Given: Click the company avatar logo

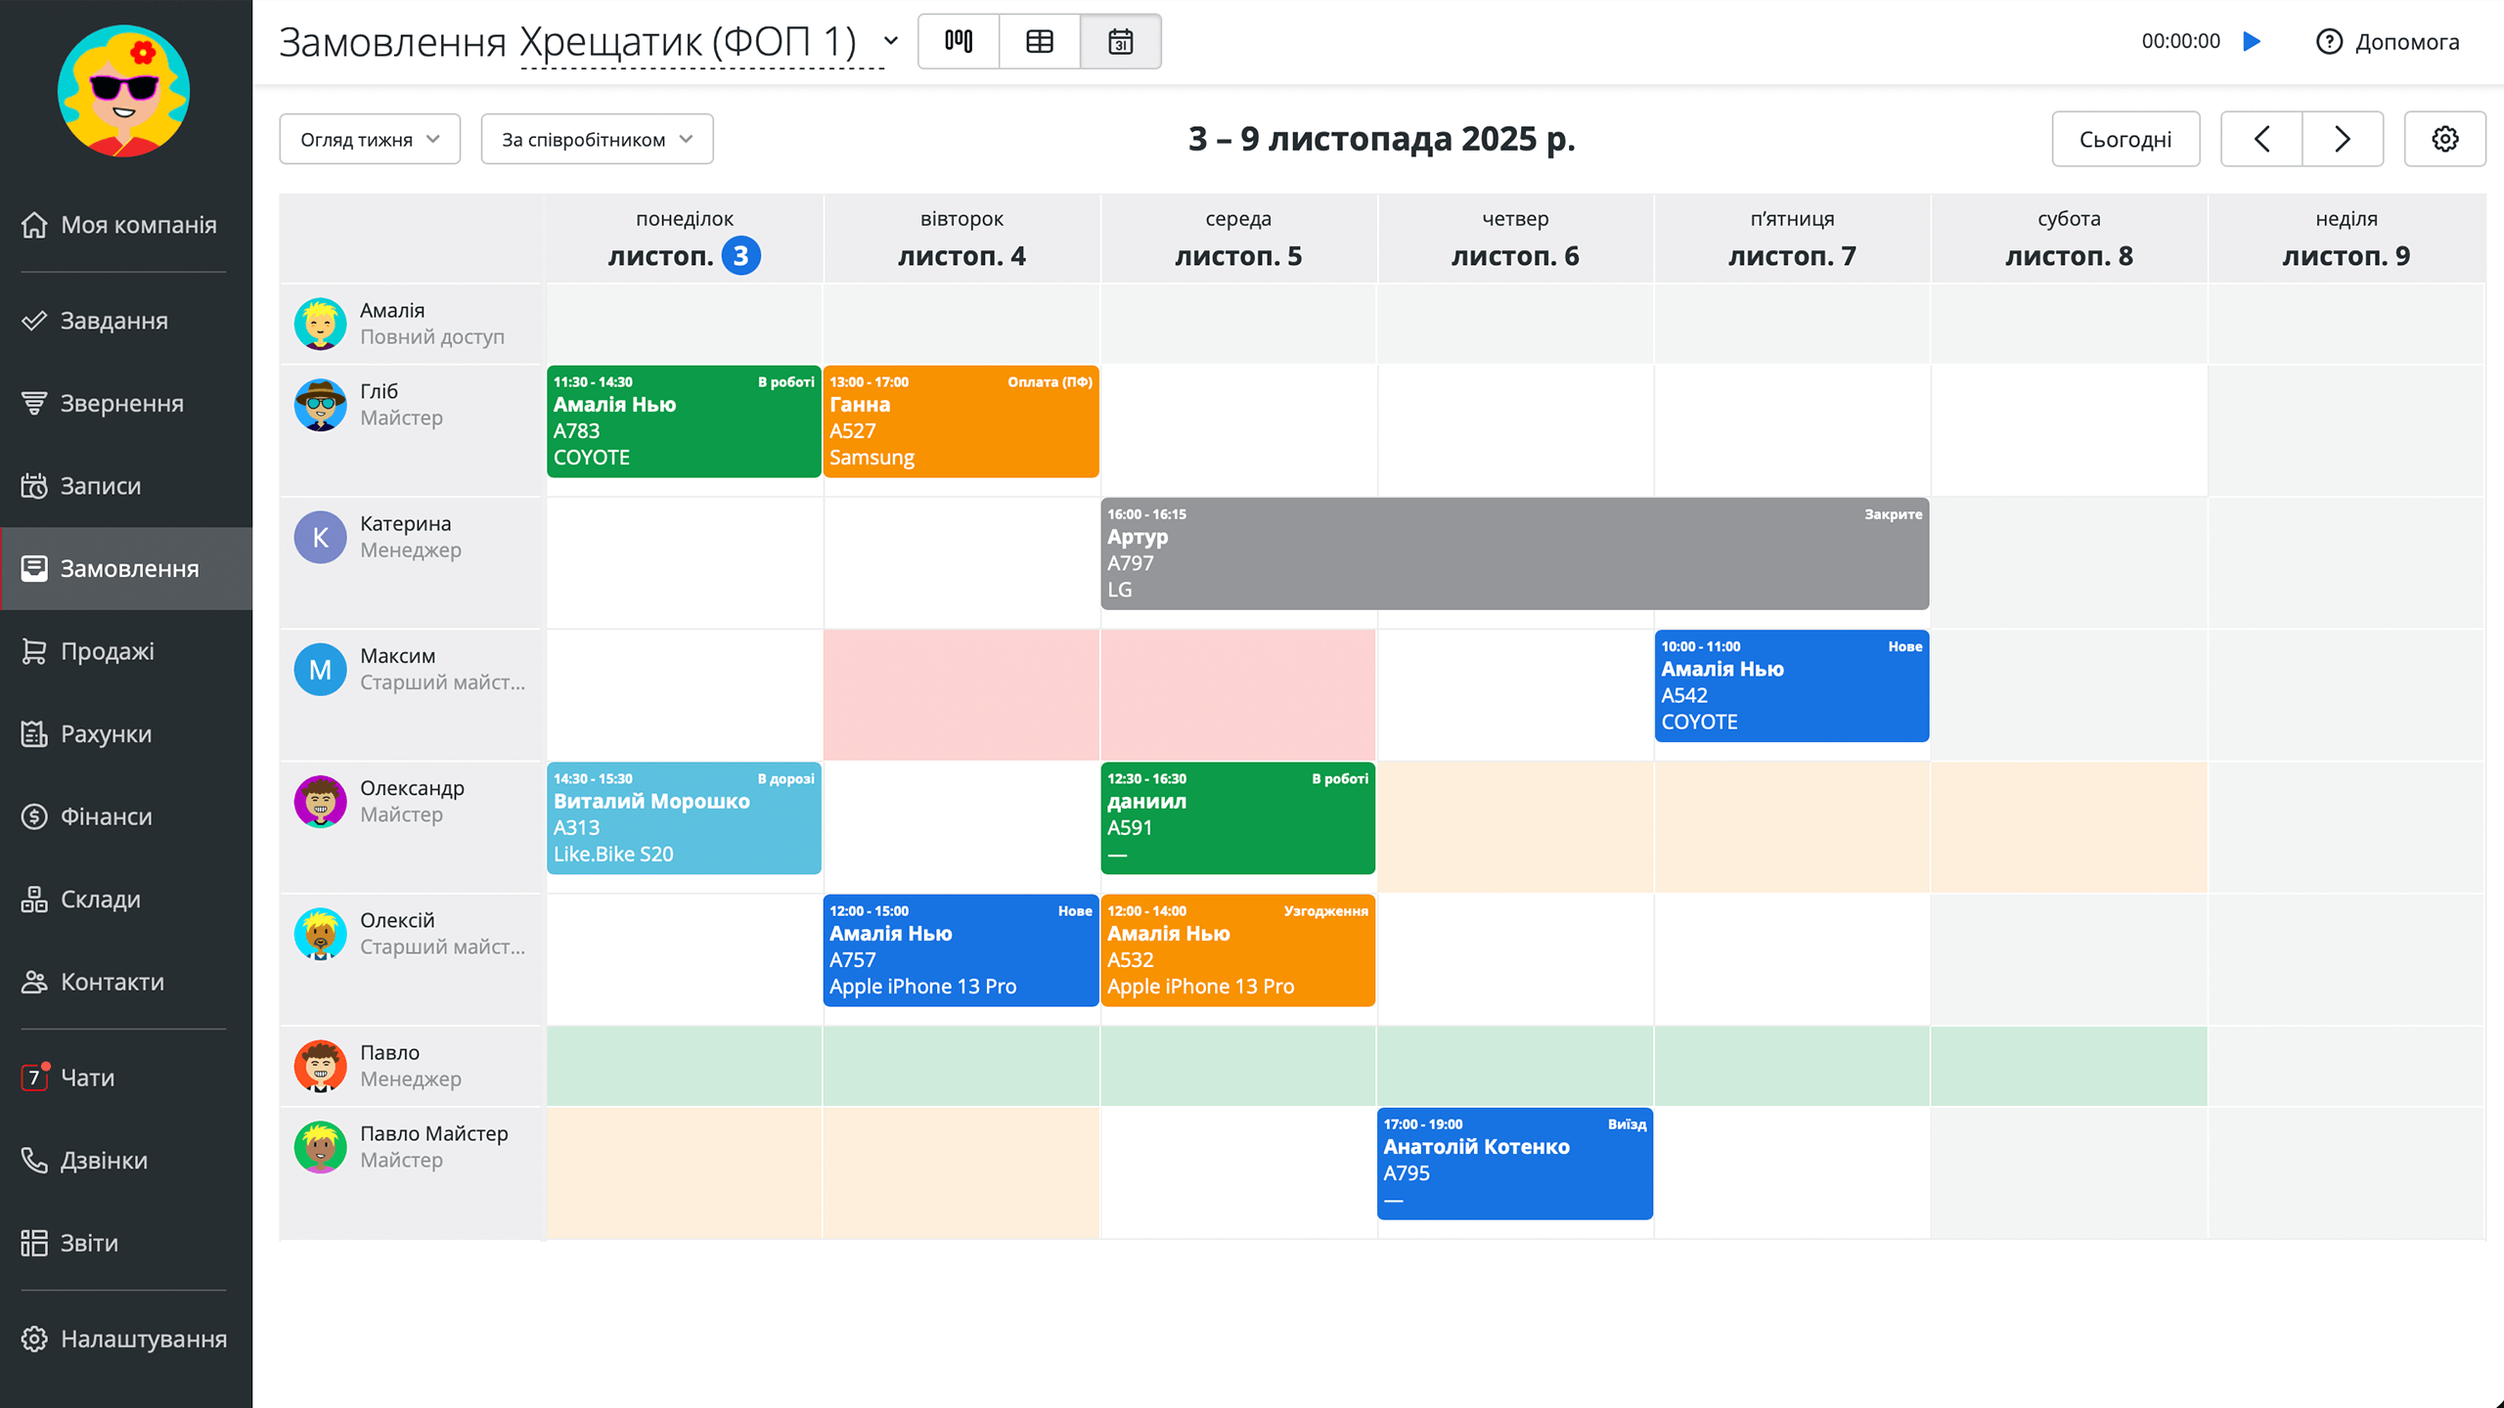Looking at the screenshot, I should click(x=123, y=91).
